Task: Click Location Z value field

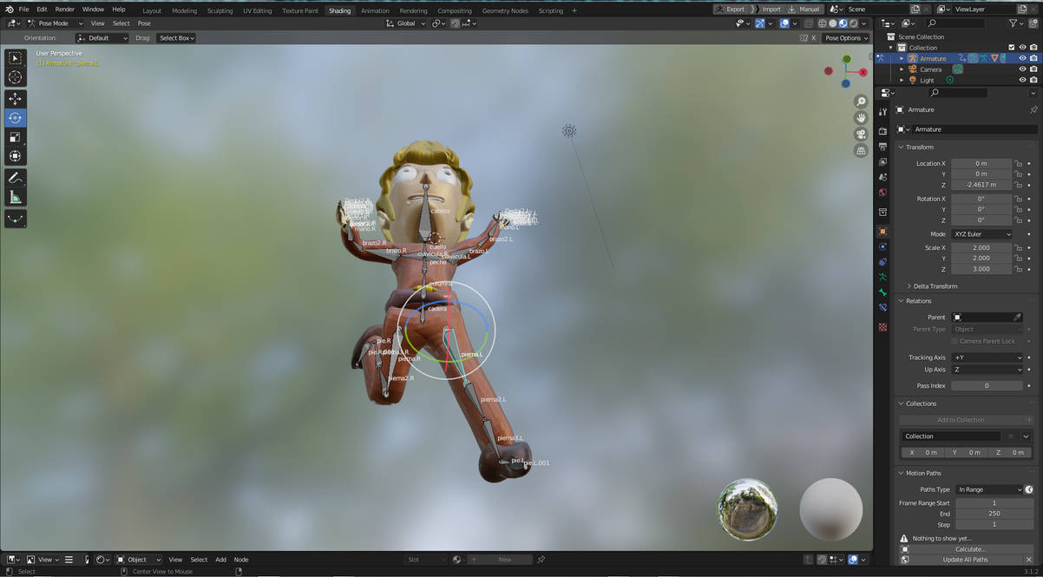Action: (981, 185)
